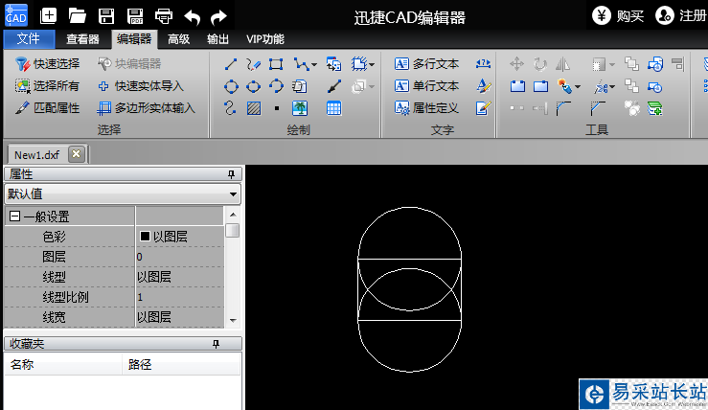Viewport: 708px width, 410px height.
Task: Click the Open folder icon
Action: coord(78,15)
